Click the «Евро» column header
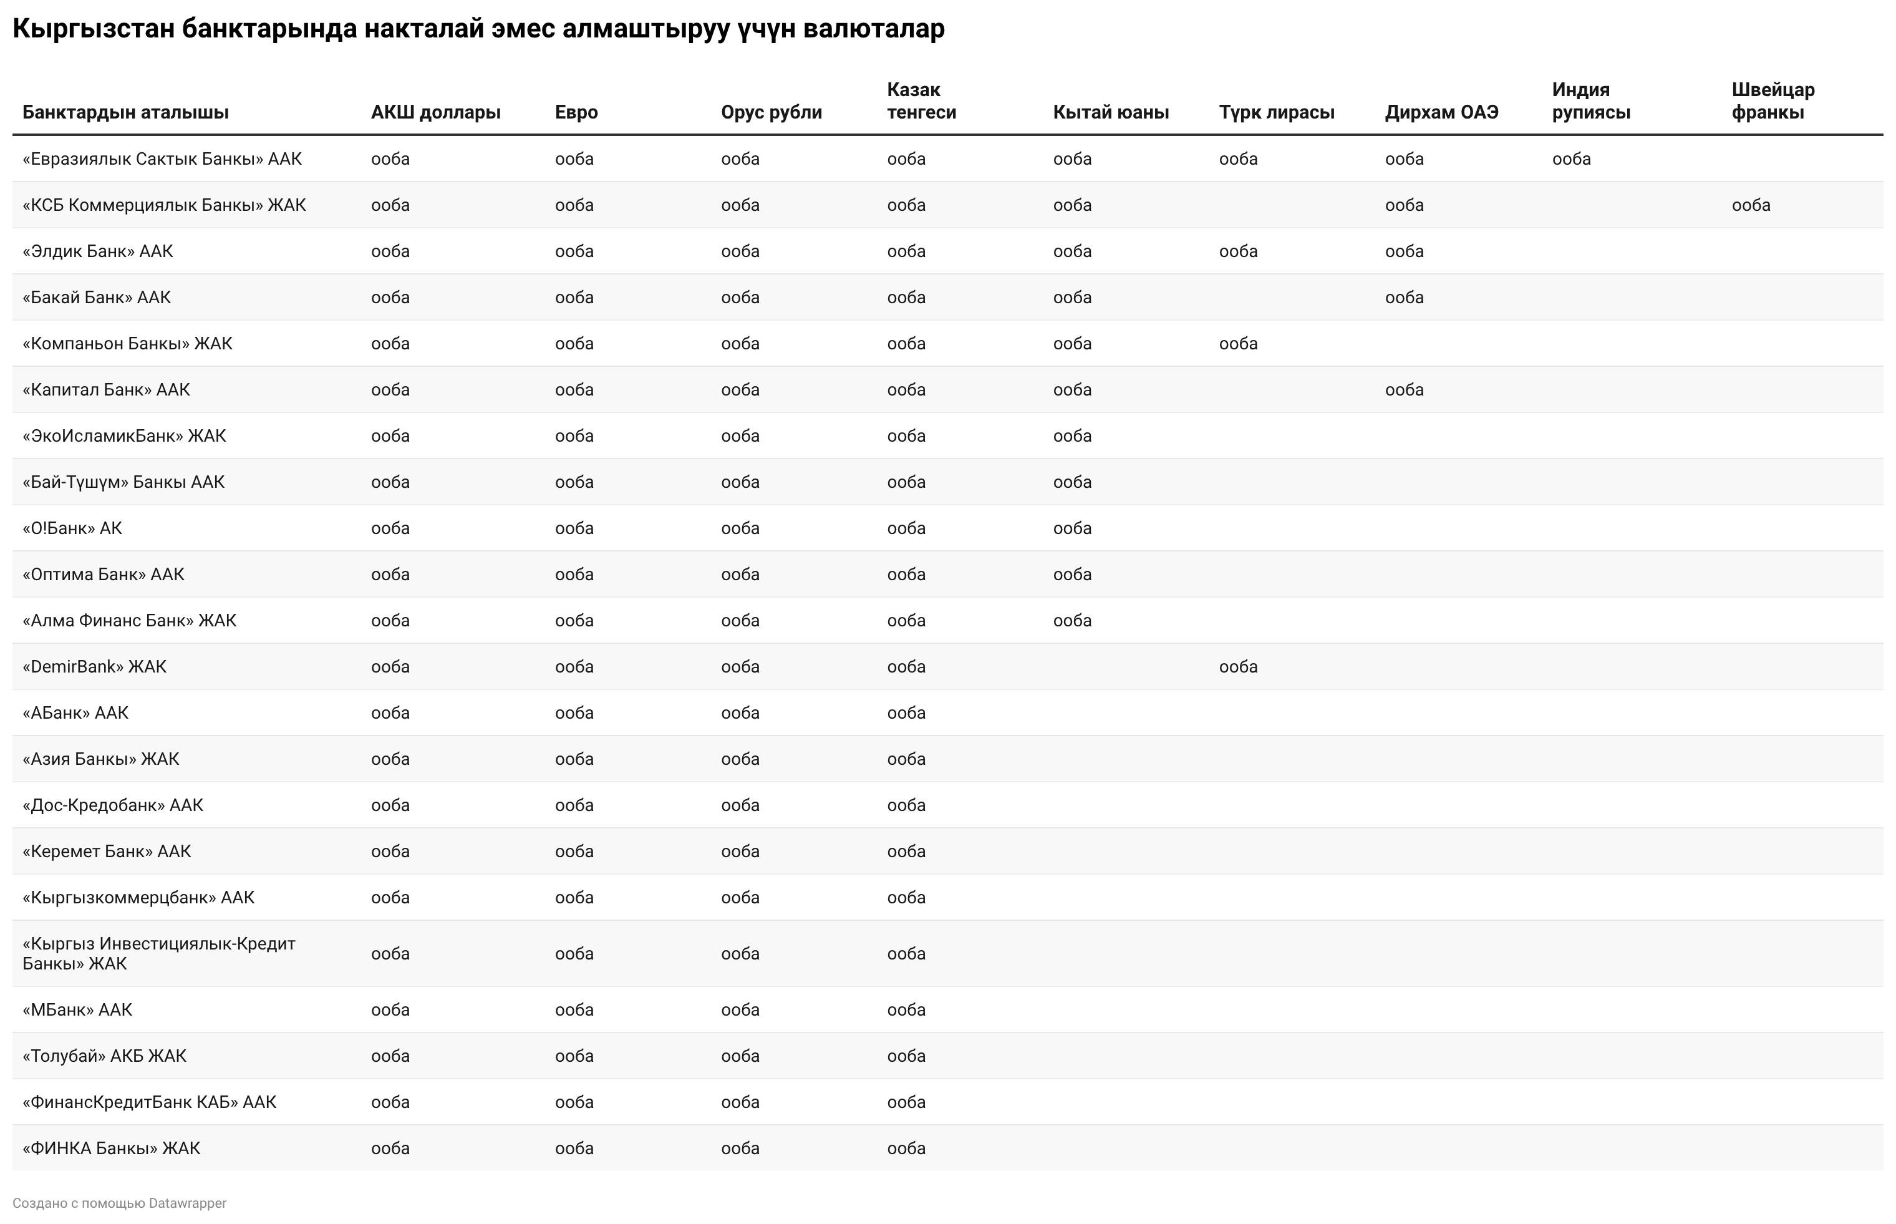This screenshot has height=1224, width=1896. click(576, 112)
